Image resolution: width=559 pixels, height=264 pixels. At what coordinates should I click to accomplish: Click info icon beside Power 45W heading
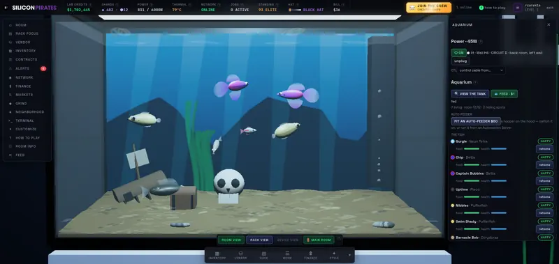click(x=481, y=42)
